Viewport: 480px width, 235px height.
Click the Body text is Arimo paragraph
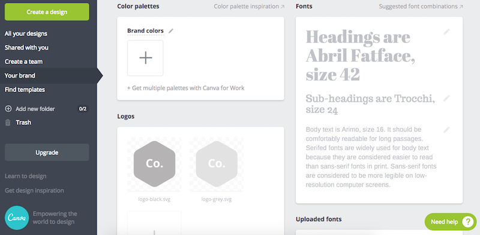pos(371,157)
